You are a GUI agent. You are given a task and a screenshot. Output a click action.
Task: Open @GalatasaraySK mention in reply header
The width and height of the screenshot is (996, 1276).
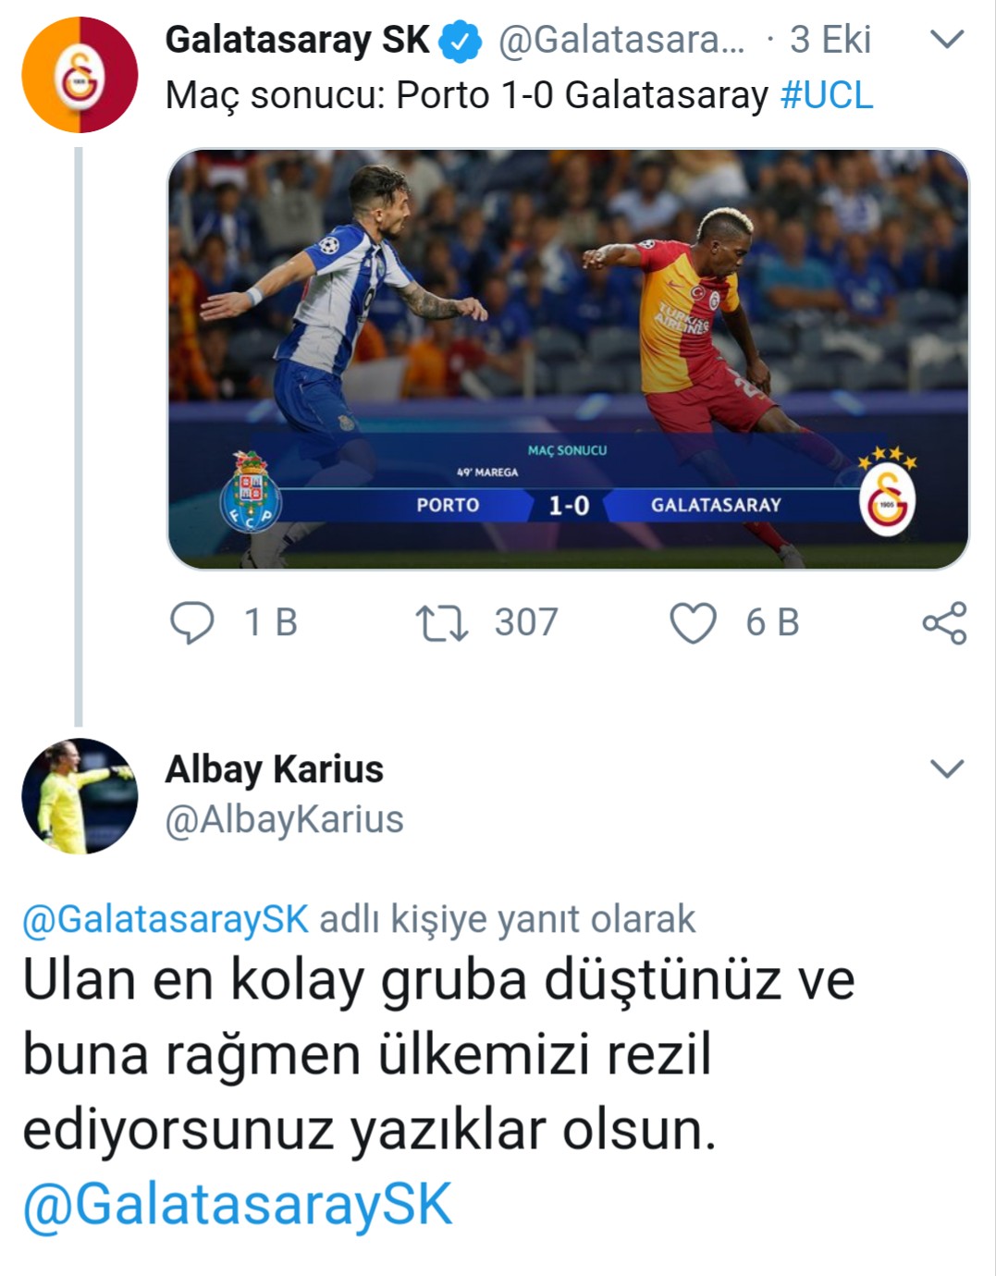click(166, 920)
